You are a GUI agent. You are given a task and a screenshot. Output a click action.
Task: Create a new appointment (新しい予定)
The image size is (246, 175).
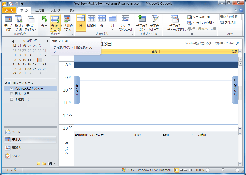(8, 23)
